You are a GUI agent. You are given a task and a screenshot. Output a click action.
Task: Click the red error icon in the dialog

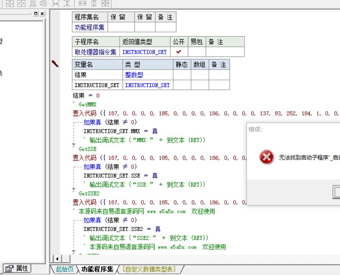pos(266,157)
